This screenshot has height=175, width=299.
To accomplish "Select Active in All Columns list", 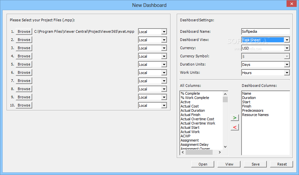I will click(x=185, y=102).
